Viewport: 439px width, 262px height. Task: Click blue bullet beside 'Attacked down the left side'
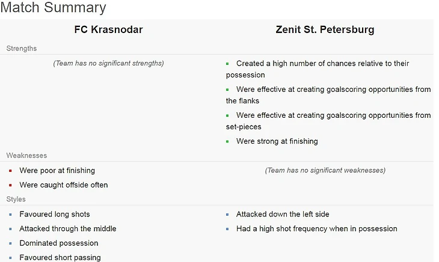pyautogui.click(x=227, y=215)
